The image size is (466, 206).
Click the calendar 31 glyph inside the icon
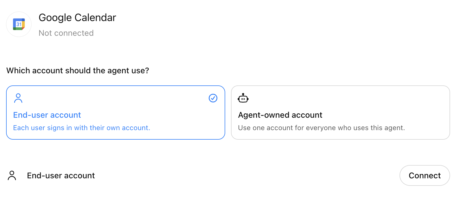(x=19, y=24)
